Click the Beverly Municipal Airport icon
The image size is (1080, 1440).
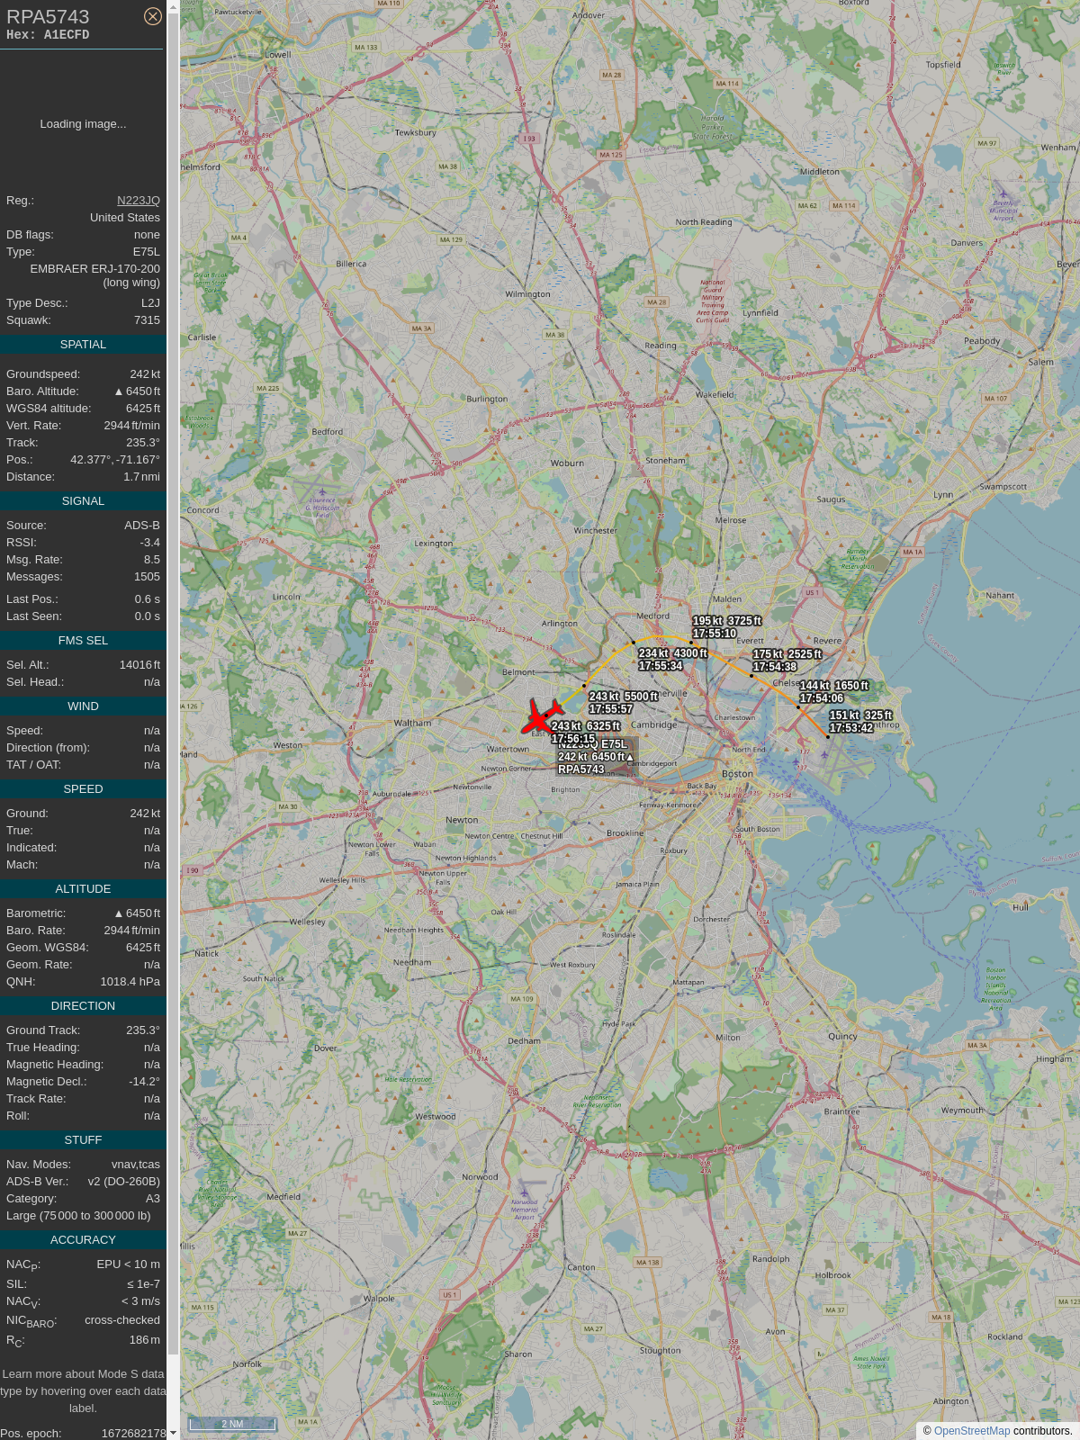1003,193
